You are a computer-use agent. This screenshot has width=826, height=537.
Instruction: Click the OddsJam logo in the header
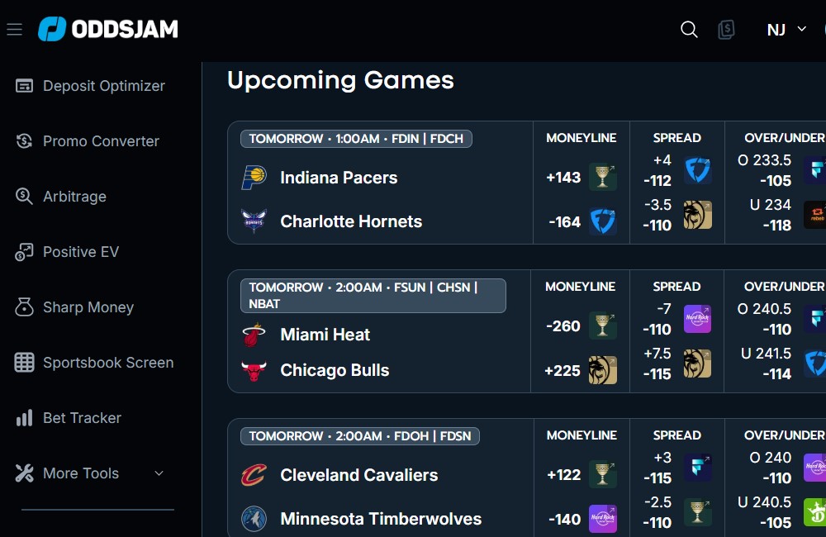point(107,29)
